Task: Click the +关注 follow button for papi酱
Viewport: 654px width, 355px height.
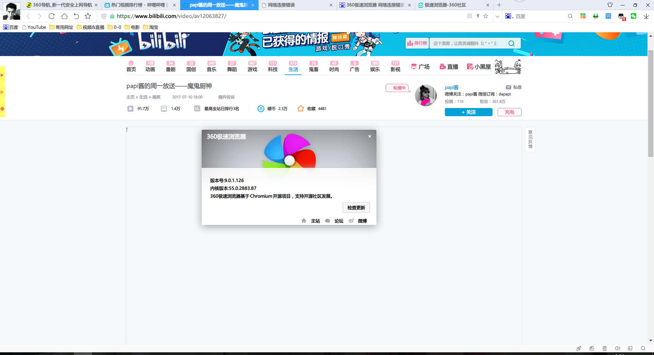Action: click(468, 112)
